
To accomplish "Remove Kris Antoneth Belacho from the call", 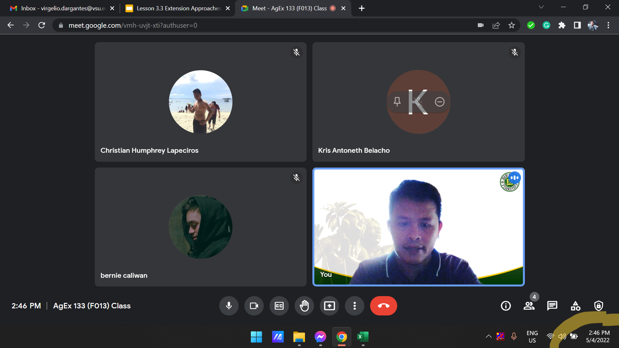I will click(x=439, y=102).
